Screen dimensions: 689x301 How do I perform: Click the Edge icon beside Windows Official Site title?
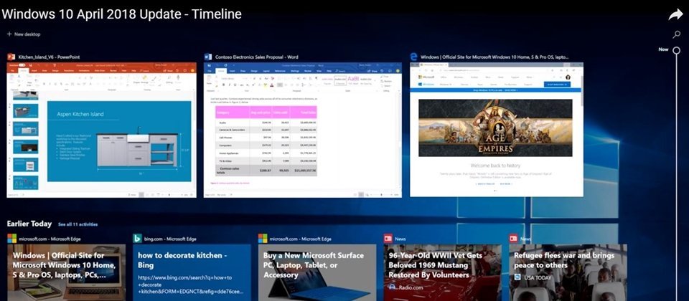coord(413,57)
